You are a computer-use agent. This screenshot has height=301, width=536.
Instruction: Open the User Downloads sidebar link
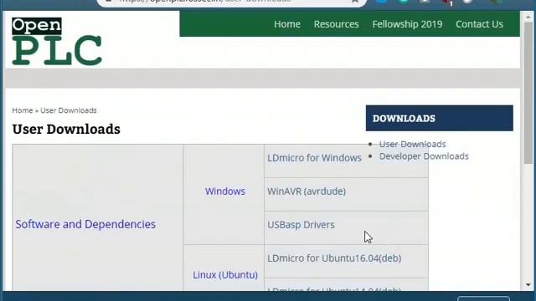(x=412, y=144)
